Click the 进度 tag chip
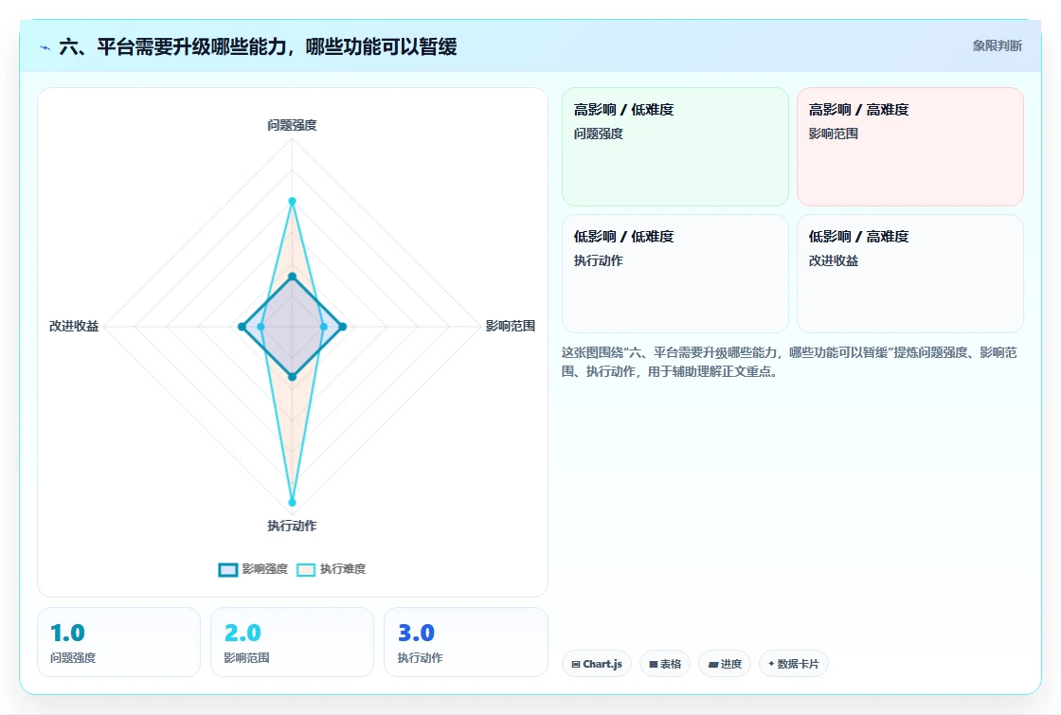The height and width of the screenshot is (715, 1061). [x=724, y=664]
